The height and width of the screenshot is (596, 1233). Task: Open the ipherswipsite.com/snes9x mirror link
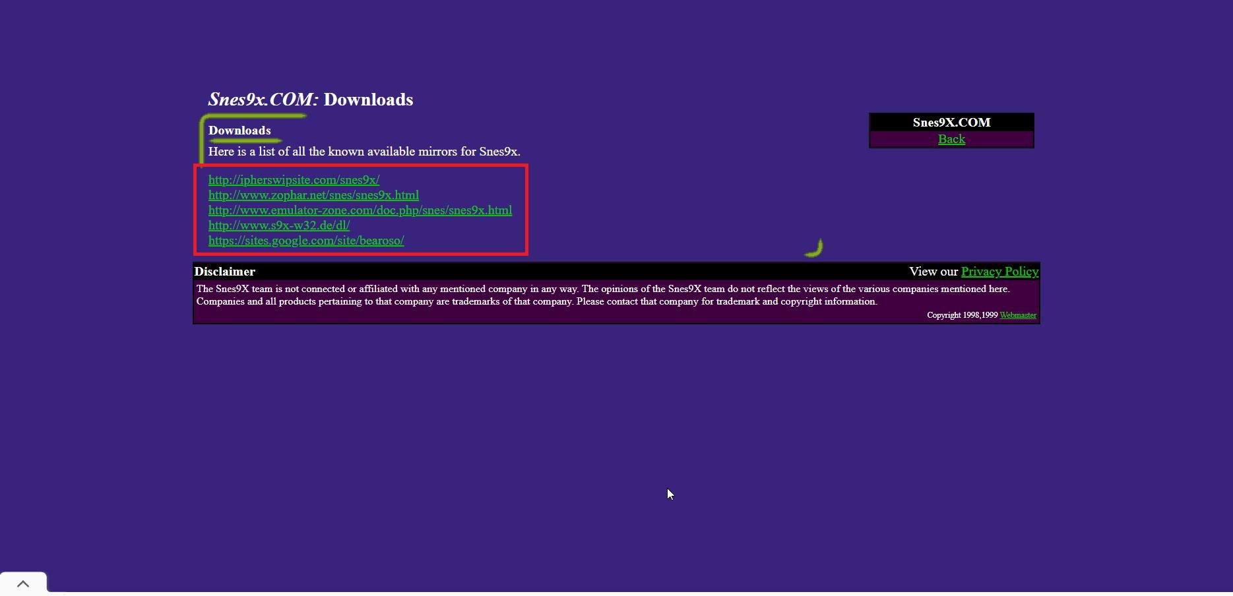pyautogui.click(x=294, y=180)
